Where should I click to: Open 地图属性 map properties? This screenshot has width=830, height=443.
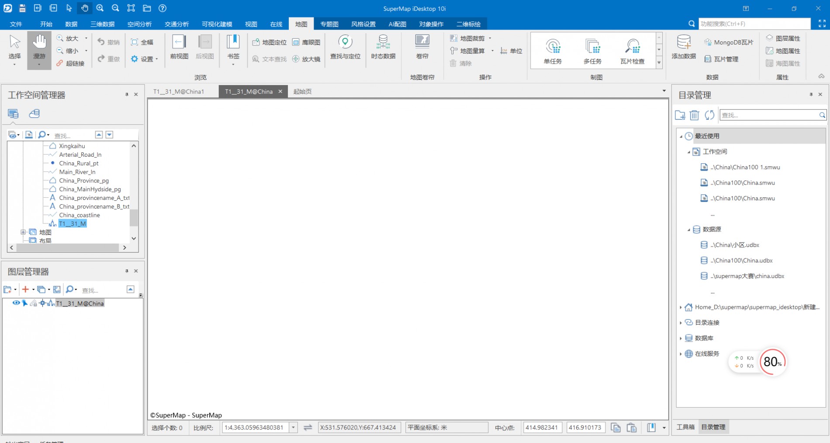click(x=783, y=51)
